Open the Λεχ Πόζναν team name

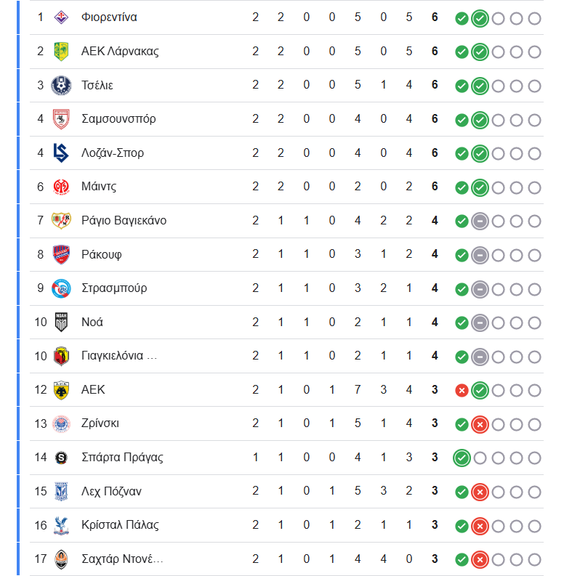coord(113,492)
